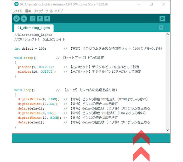Open the 編集 menu
The height and width of the screenshot is (162, 183).
click(28, 11)
